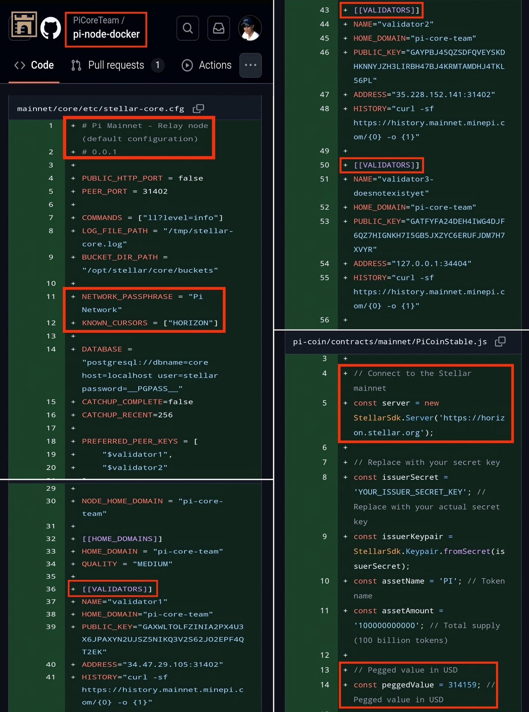Click the ADDRESS="35.228.152.141:31402" line
The height and width of the screenshot is (712, 529).
[x=424, y=95]
